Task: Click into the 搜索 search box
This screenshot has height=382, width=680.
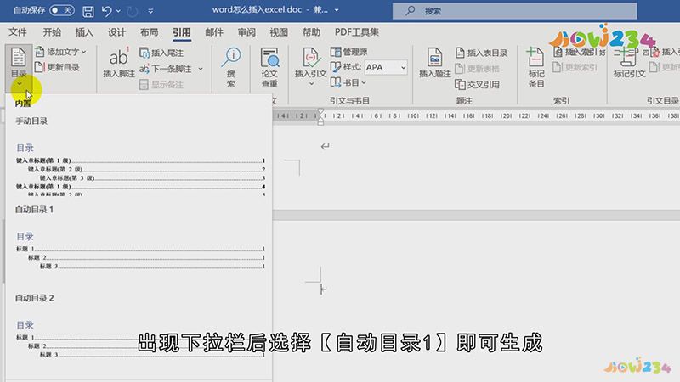Action: pyautogui.click(x=515, y=11)
